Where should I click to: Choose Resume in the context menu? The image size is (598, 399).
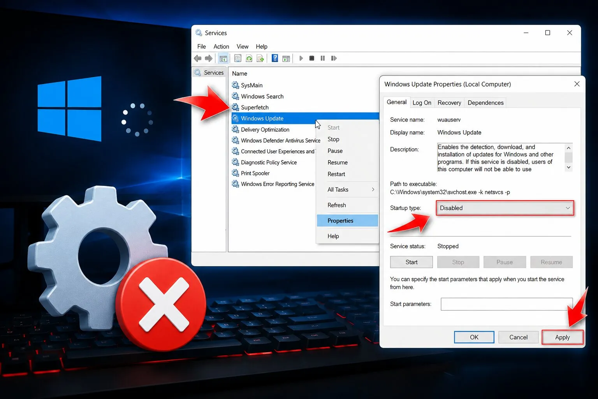coord(347,162)
